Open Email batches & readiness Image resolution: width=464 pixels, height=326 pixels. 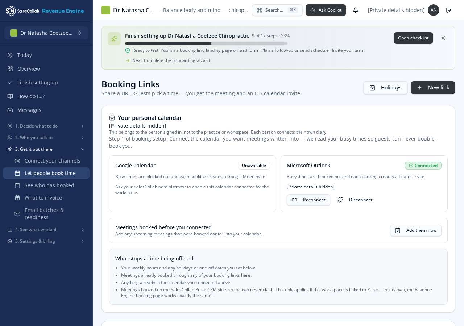tap(46, 214)
